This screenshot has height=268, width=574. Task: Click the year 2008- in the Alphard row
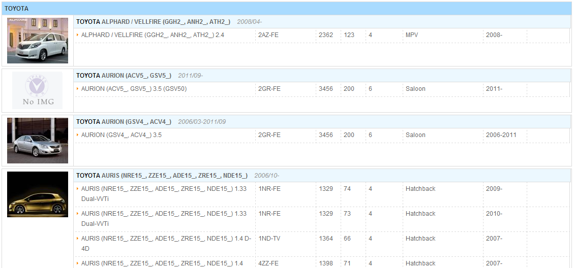(494, 35)
